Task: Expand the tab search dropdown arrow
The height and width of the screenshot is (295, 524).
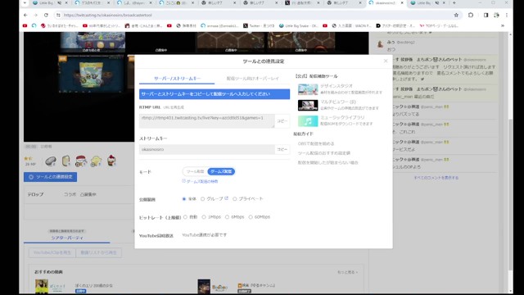Action: [25, 3]
